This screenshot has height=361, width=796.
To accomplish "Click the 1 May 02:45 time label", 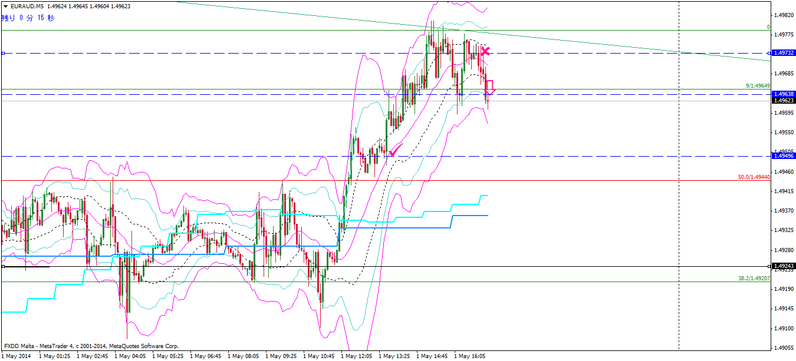I will 91,356.
